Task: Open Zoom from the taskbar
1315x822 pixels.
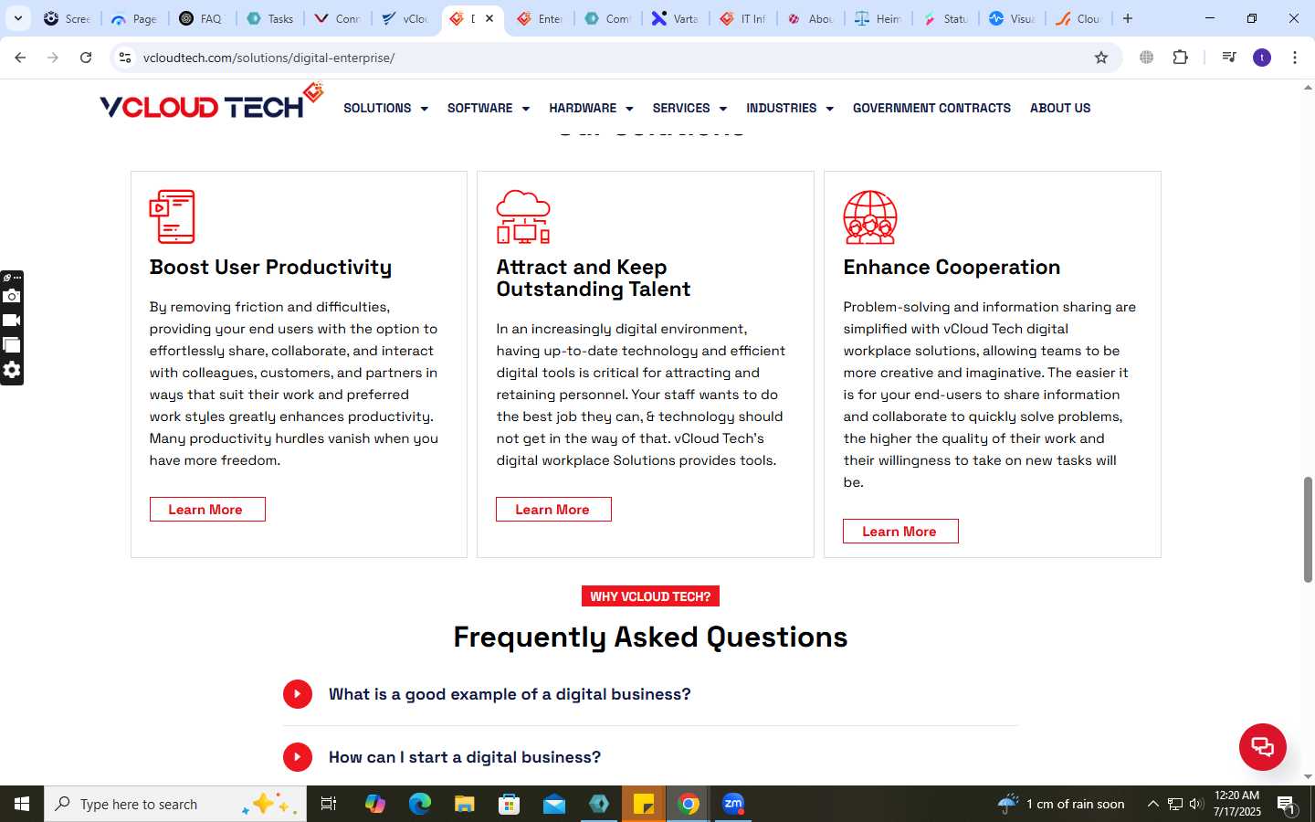Action: click(733, 804)
